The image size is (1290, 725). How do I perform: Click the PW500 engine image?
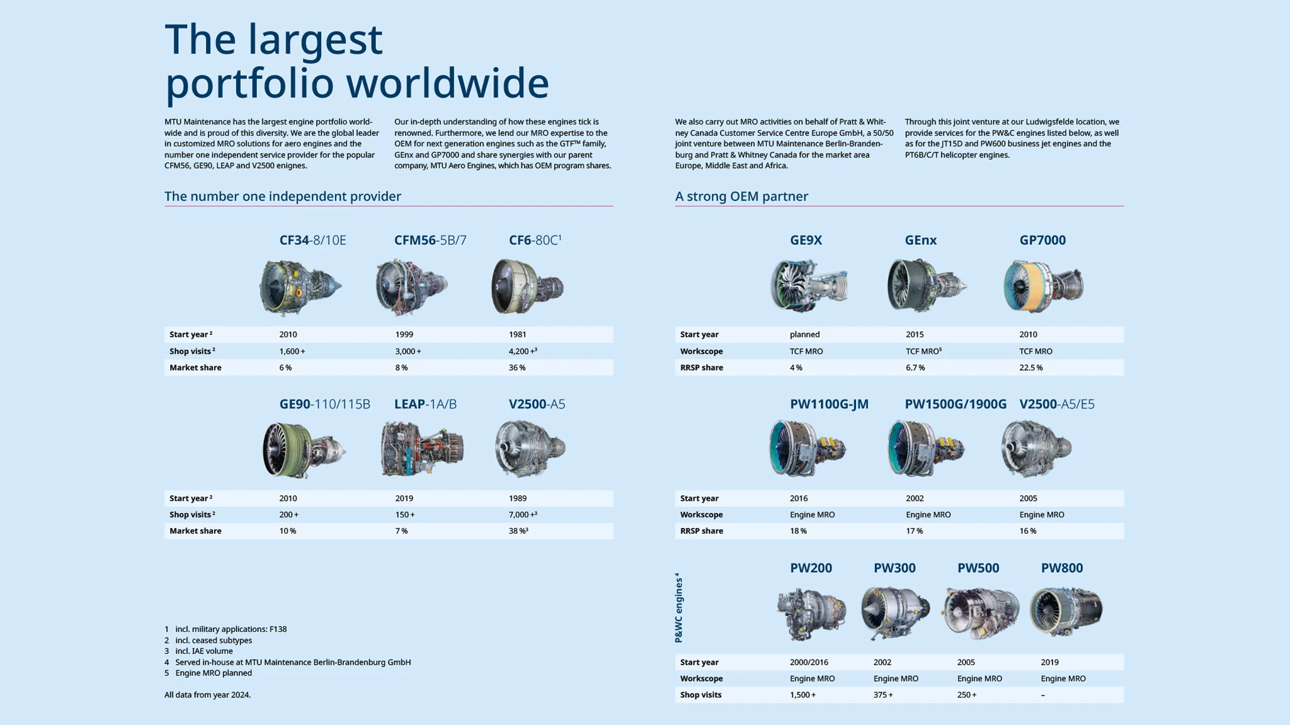980,612
